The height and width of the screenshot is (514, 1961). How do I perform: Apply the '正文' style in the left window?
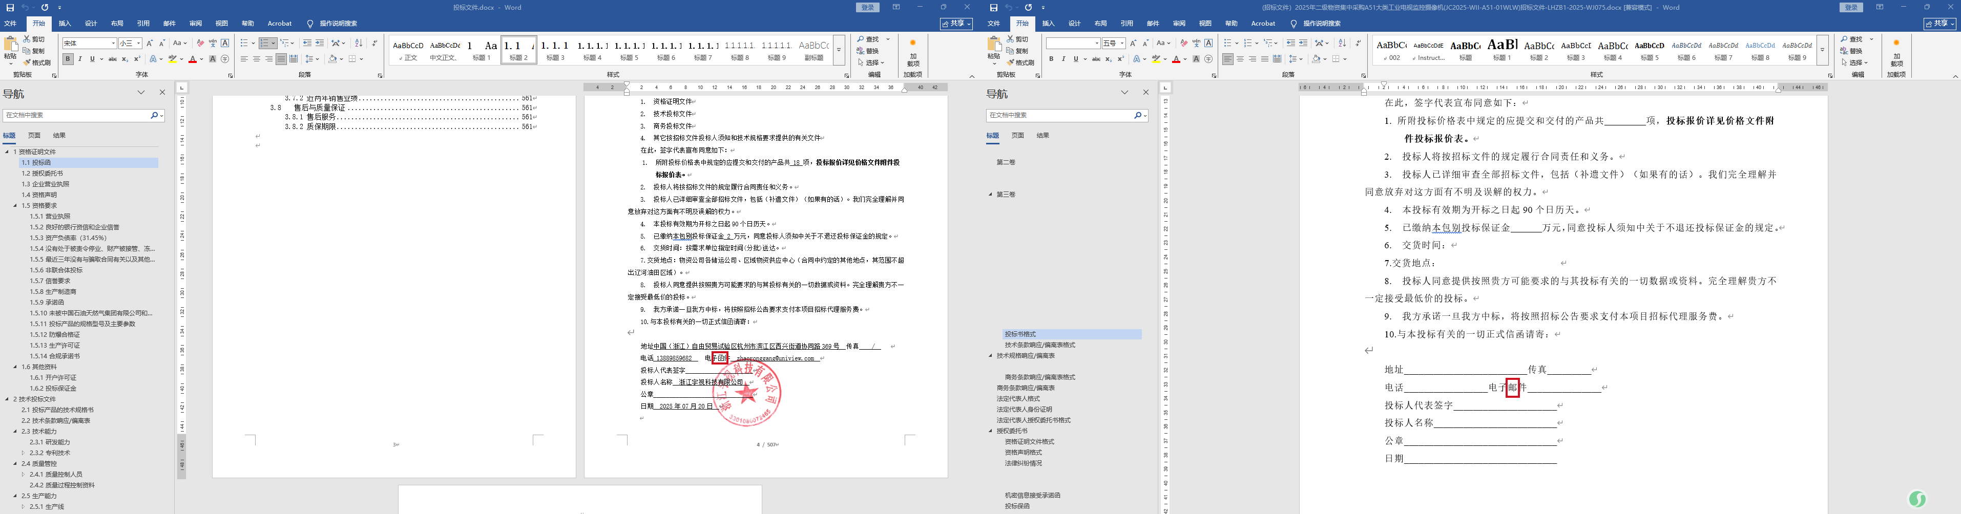point(408,50)
